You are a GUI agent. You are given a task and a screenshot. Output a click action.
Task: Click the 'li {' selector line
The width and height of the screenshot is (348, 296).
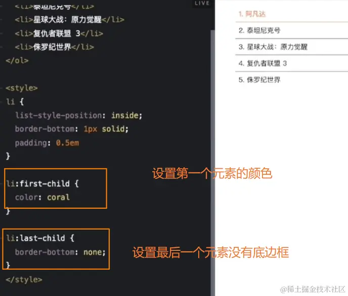coord(15,102)
